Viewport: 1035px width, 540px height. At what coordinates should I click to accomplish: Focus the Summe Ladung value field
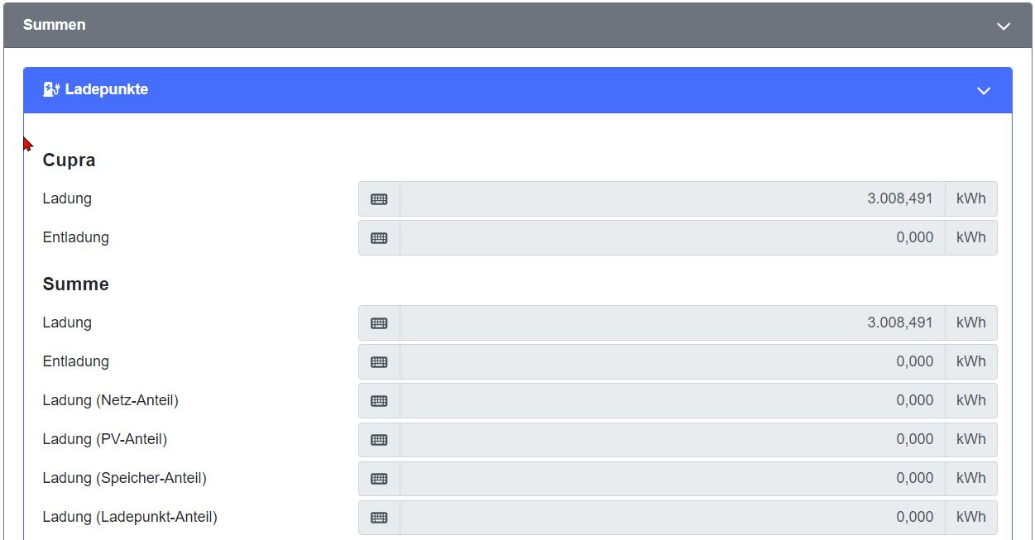pyautogui.click(x=673, y=323)
